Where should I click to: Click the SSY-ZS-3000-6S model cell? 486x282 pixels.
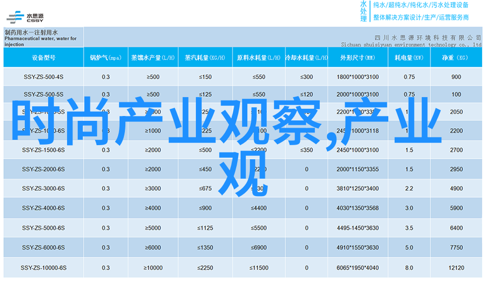pos(43,188)
